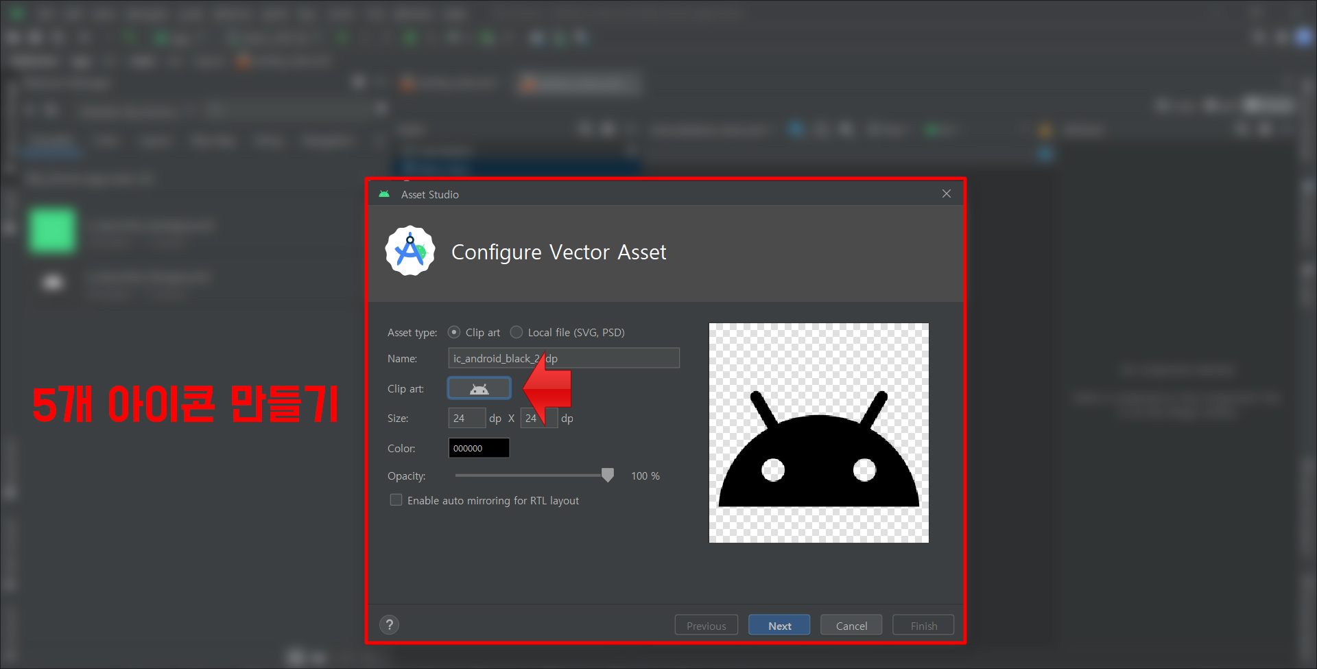Open the help question mark button

tap(390, 624)
